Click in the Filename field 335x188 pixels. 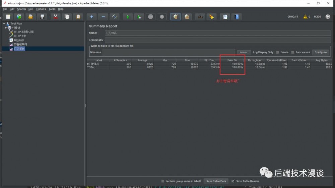point(169,52)
